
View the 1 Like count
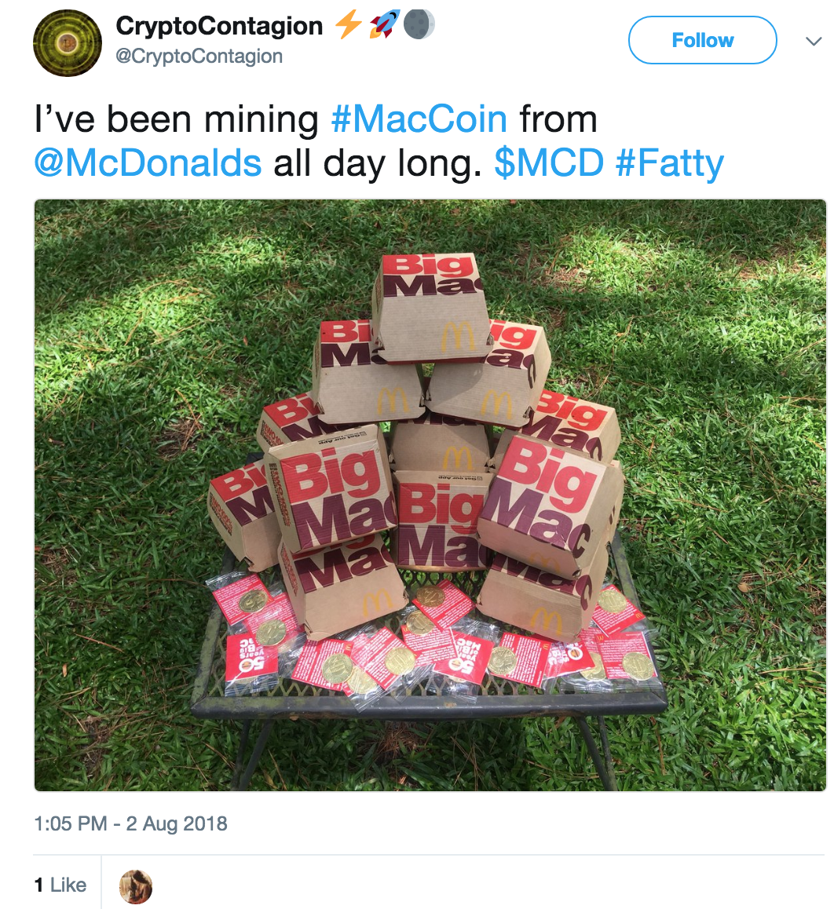click(60, 885)
